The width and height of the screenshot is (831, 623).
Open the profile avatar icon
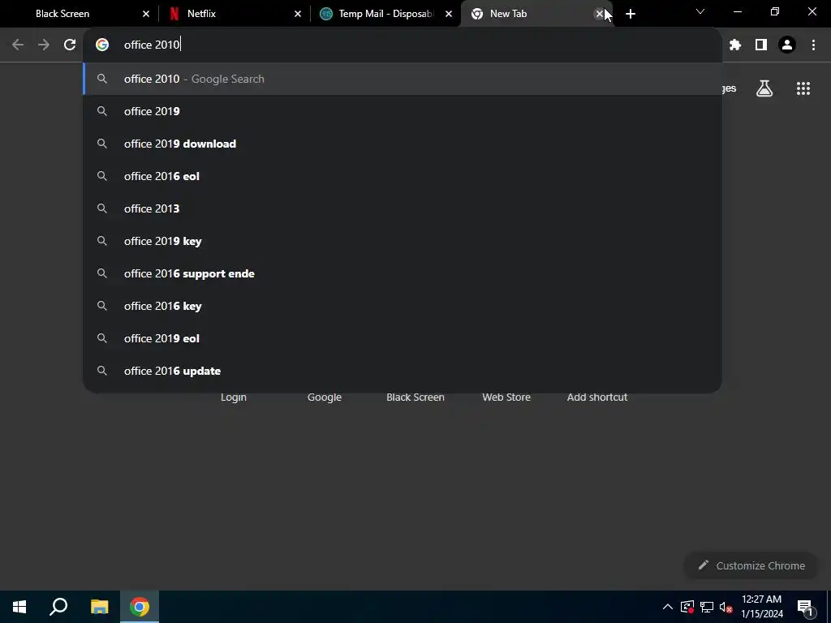[x=787, y=45]
